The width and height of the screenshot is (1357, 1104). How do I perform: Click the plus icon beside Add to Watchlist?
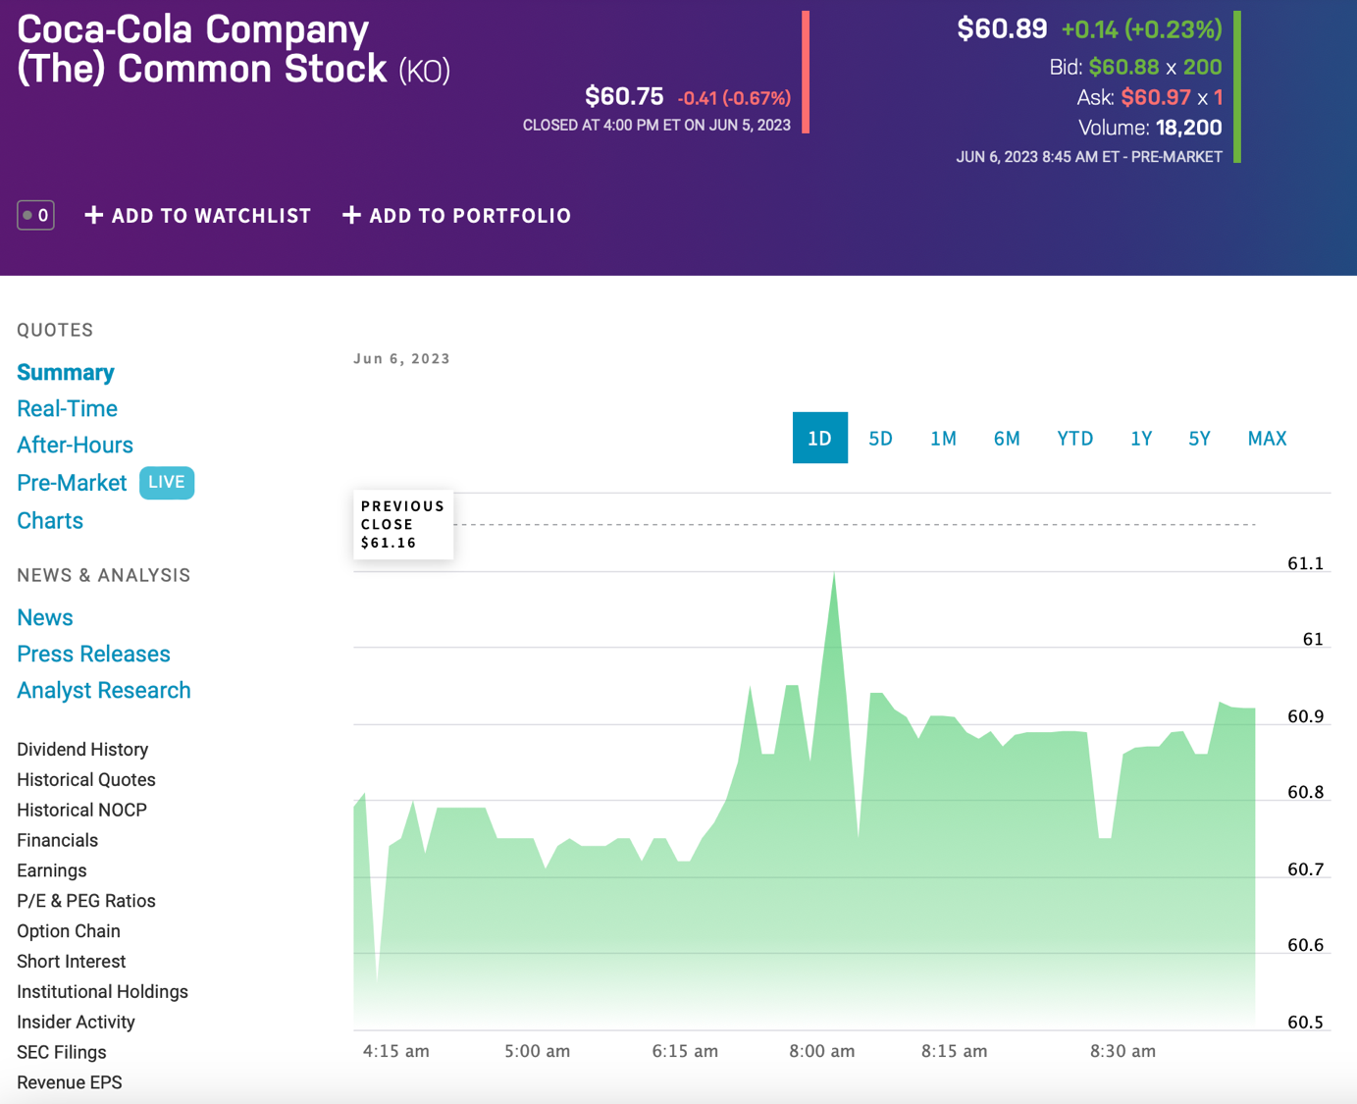93,215
